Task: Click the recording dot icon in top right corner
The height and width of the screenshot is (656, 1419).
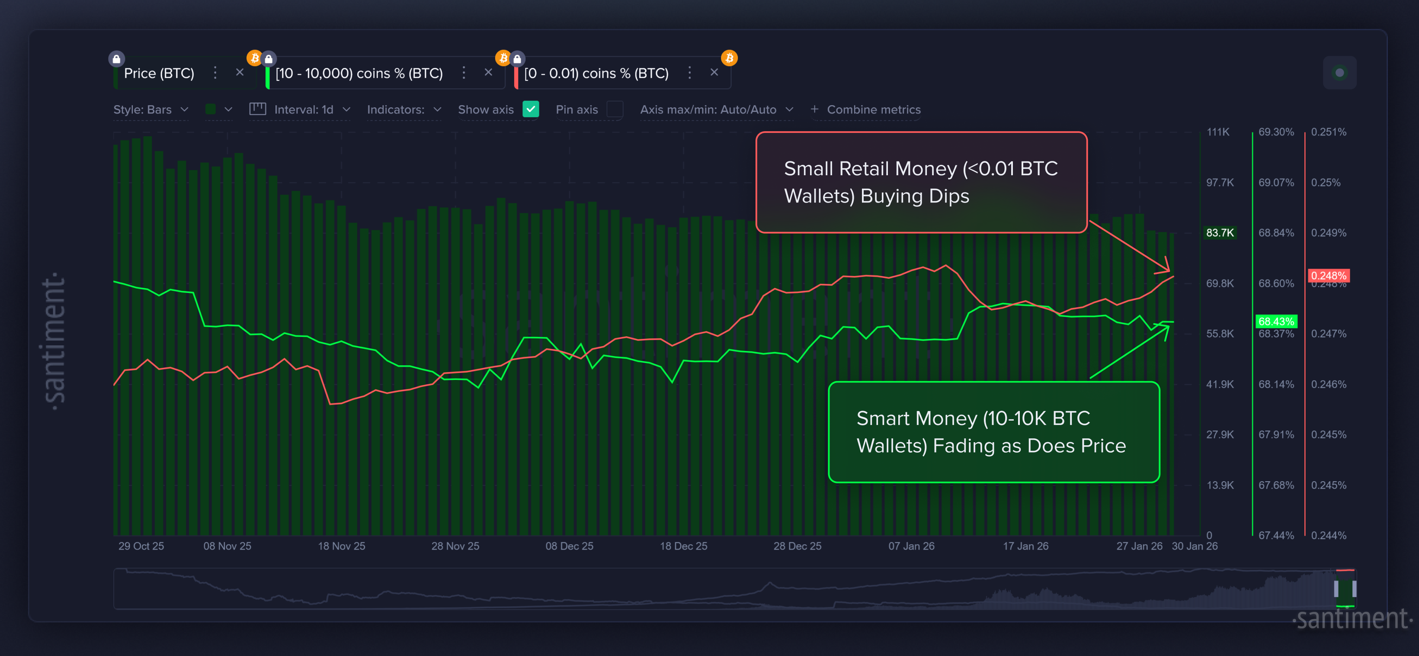Action: 1340,72
